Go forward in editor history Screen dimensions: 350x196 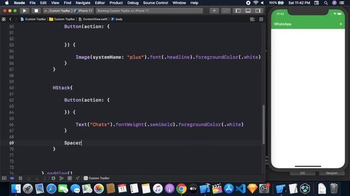tap(16, 20)
